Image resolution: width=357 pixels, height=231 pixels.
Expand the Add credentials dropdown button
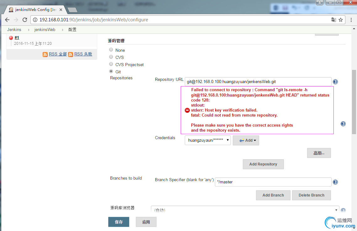(246, 140)
